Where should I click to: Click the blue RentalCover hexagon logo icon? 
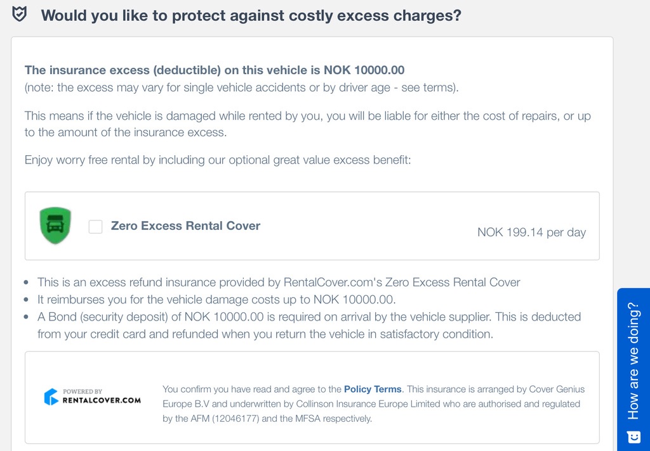(51, 397)
